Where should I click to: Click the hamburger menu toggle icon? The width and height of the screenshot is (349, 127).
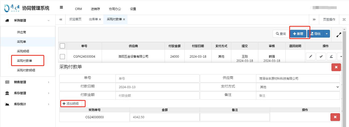[x=61, y=8]
